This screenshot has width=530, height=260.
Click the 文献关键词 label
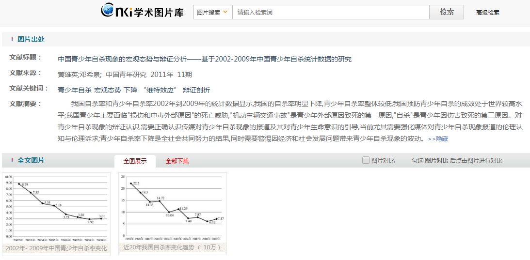click(x=29, y=88)
